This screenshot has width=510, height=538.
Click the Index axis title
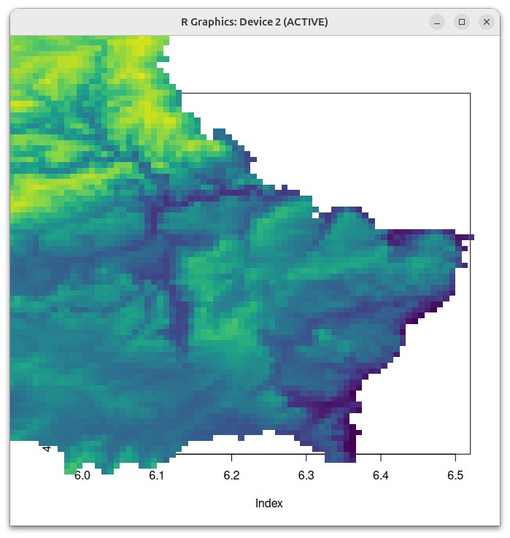click(x=269, y=504)
